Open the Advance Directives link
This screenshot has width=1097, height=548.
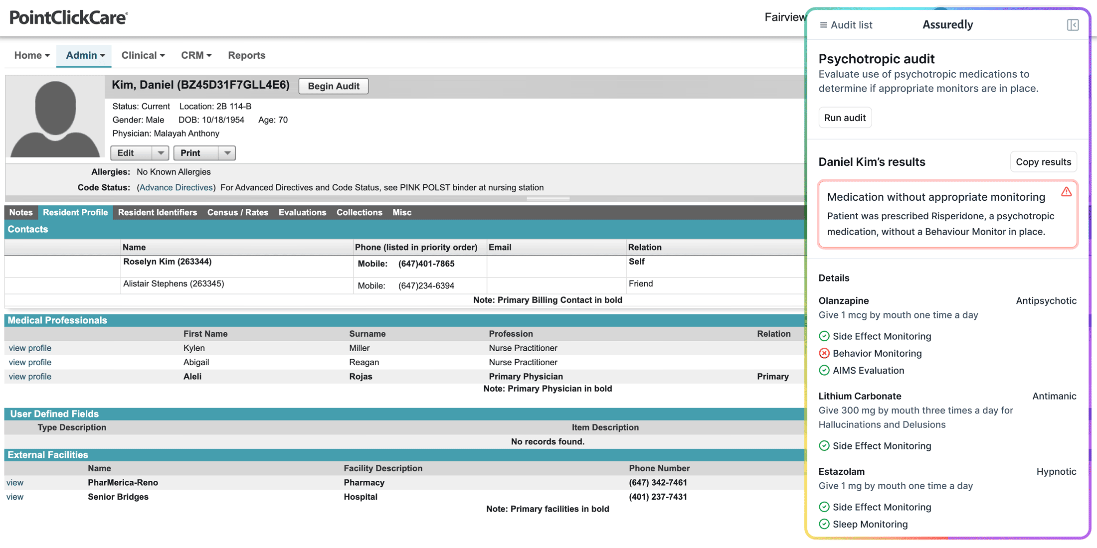point(176,187)
